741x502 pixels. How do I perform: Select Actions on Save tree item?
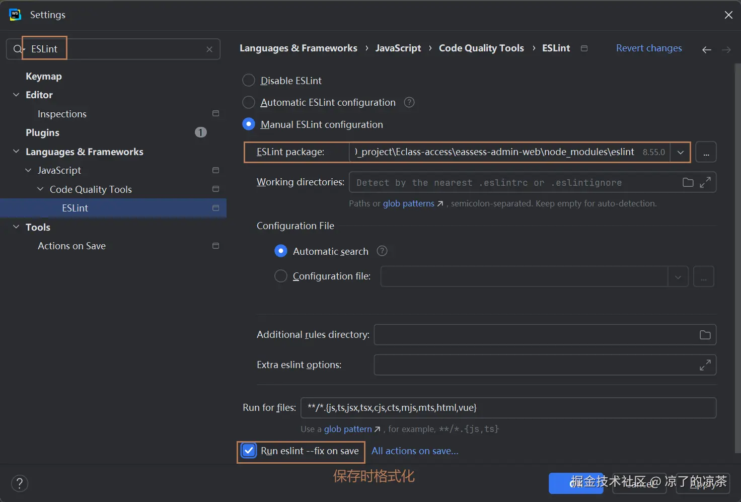[x=71, y=246]
